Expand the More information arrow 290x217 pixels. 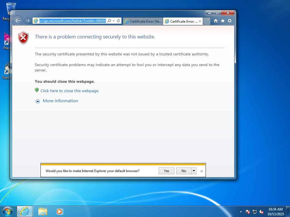click(38, 101)
